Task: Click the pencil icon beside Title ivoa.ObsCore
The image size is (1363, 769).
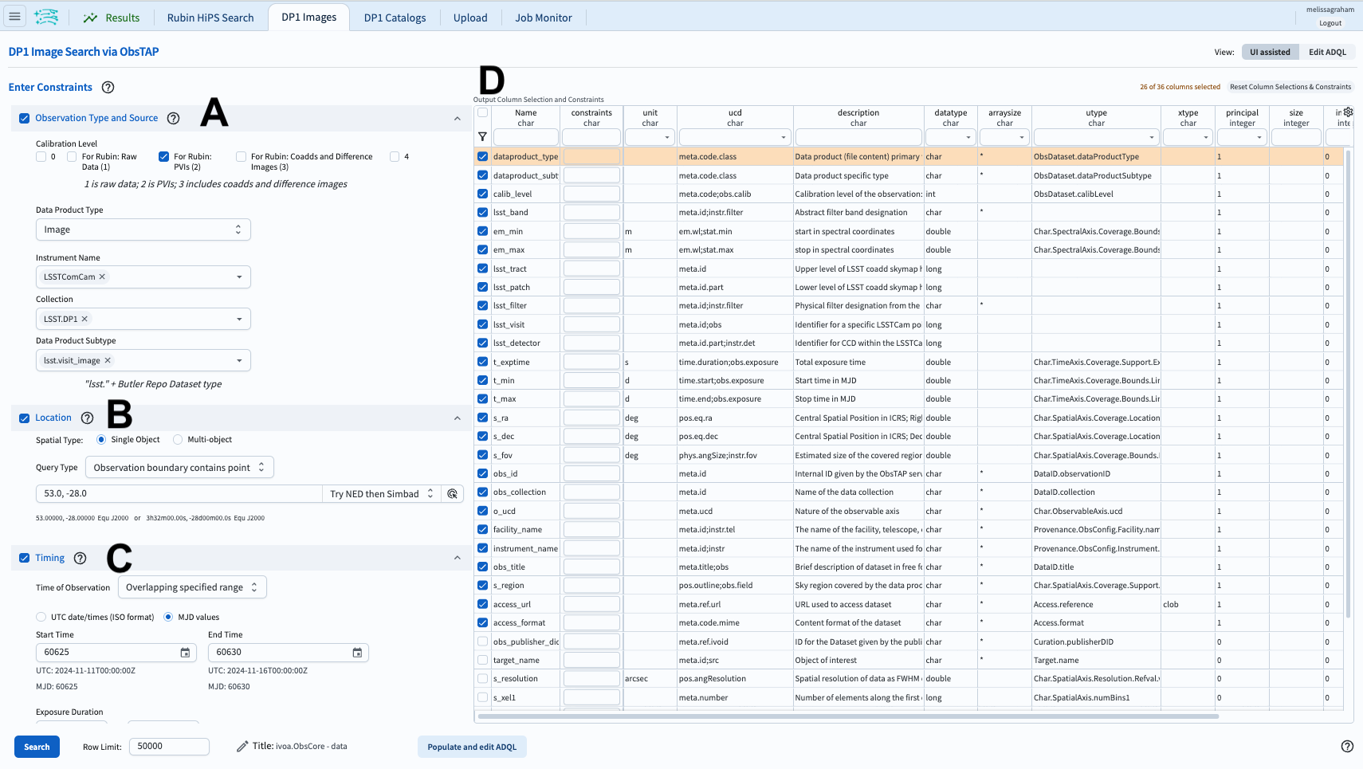Action: (x=242, y=746)
